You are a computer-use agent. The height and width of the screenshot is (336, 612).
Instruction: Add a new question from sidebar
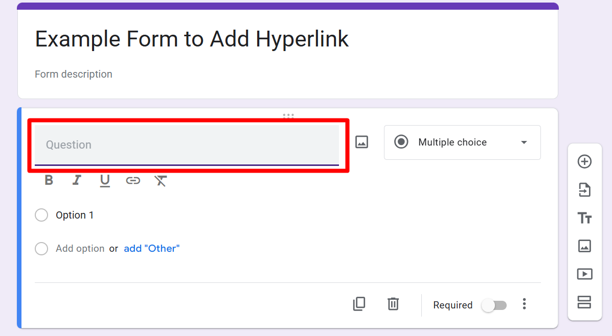[x=584, y=162]
